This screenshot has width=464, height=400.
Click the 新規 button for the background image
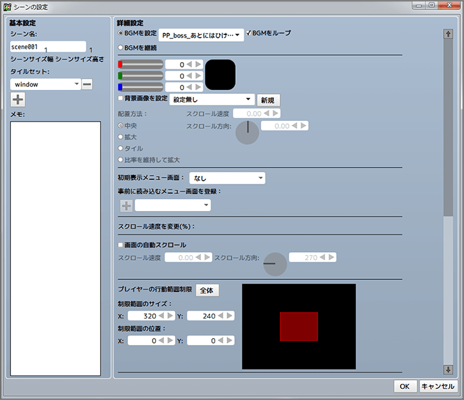pos(268,100)
